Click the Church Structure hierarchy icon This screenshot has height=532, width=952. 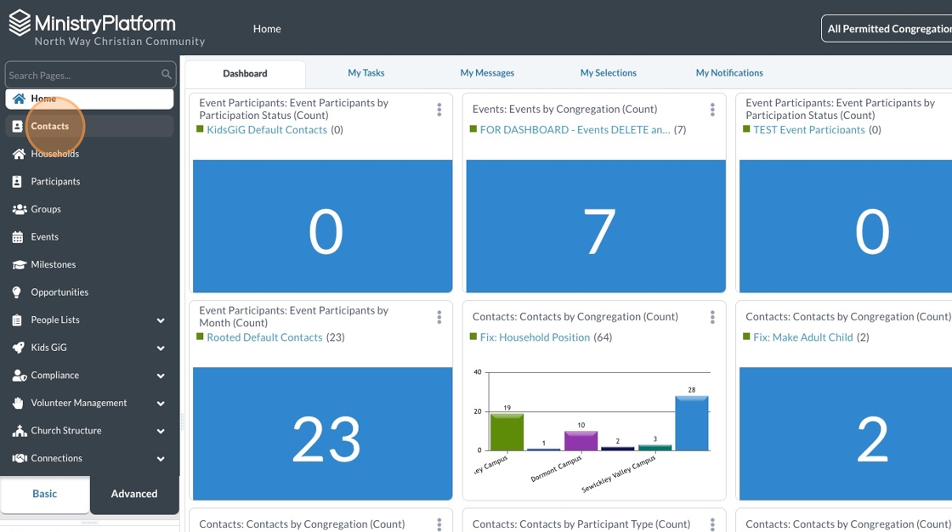tap(20, 431)
